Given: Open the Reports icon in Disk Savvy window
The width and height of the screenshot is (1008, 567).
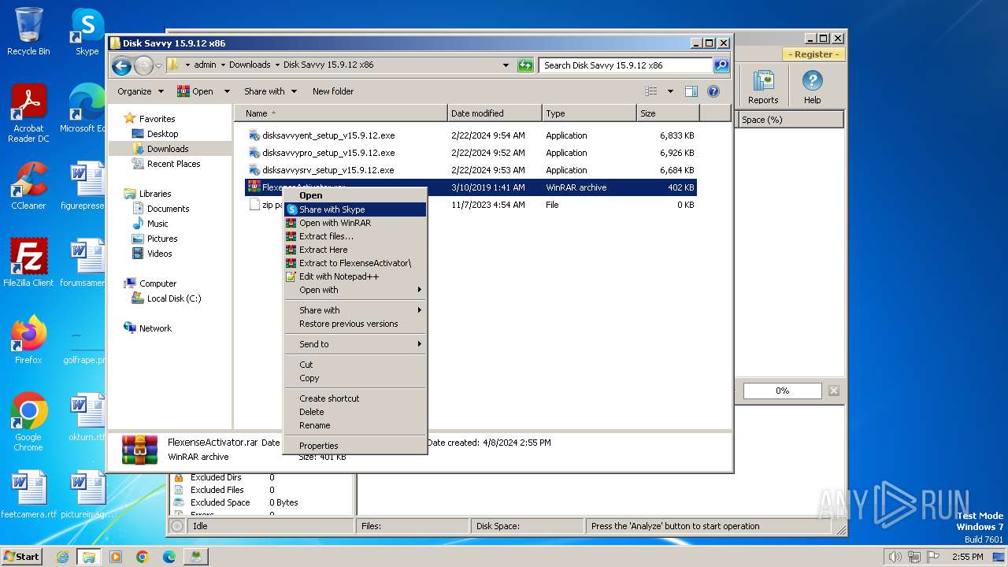Looking at the screenshot, I should click(763, 87).
